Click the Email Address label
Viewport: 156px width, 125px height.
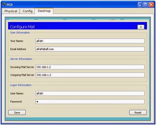click(18, 49)
